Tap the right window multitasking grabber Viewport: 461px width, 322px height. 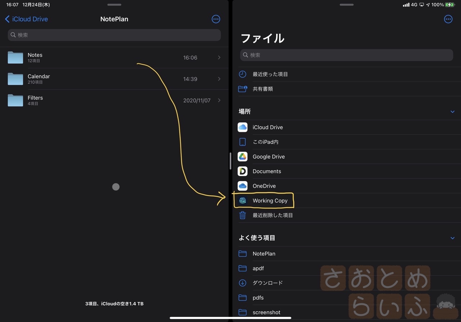pos(346,5)
